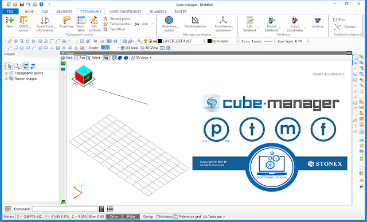Click the black 'from layer' color swatch
This screenshot has width=367, height=222.
pyautogui.click(x=209, y=41)
